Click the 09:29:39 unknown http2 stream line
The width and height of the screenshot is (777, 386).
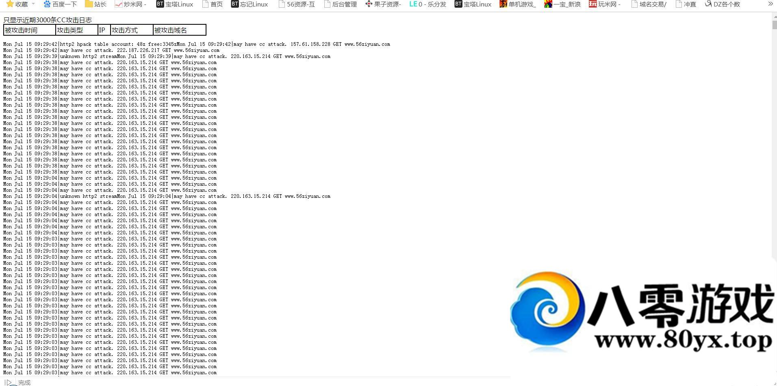tap(167, 56)
